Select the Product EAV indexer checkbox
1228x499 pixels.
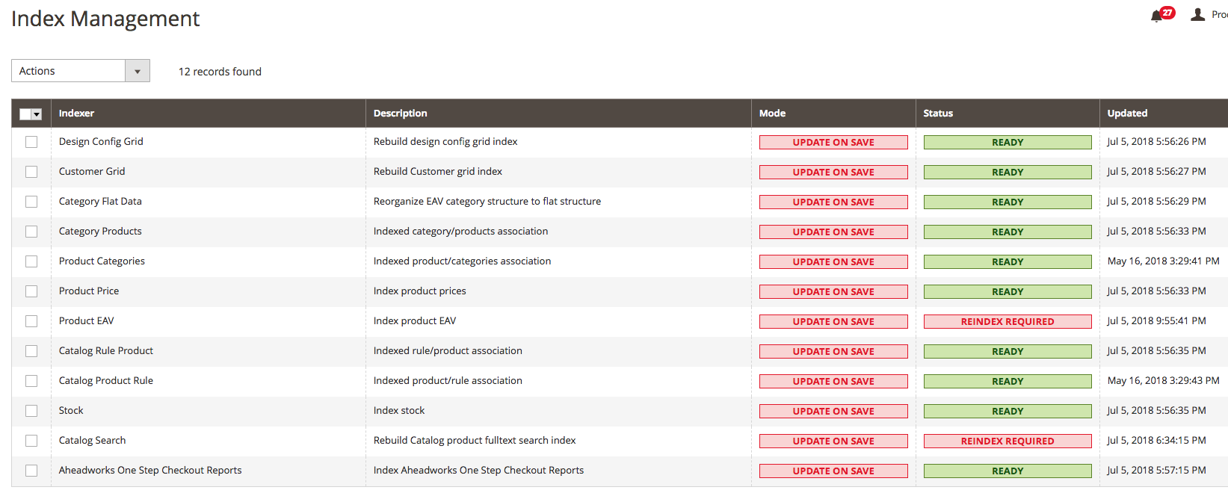point(31,321)
